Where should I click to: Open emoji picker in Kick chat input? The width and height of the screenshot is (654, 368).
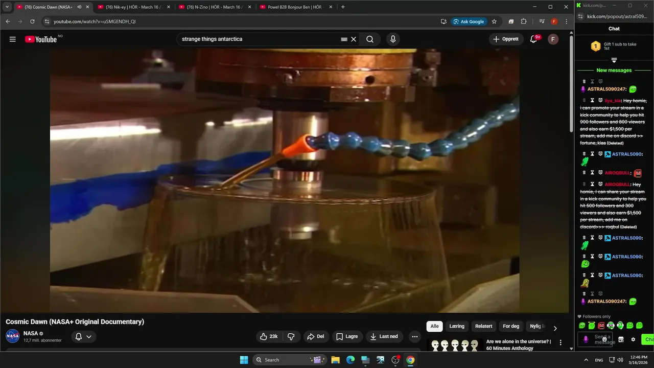click(x=604, y=339)
